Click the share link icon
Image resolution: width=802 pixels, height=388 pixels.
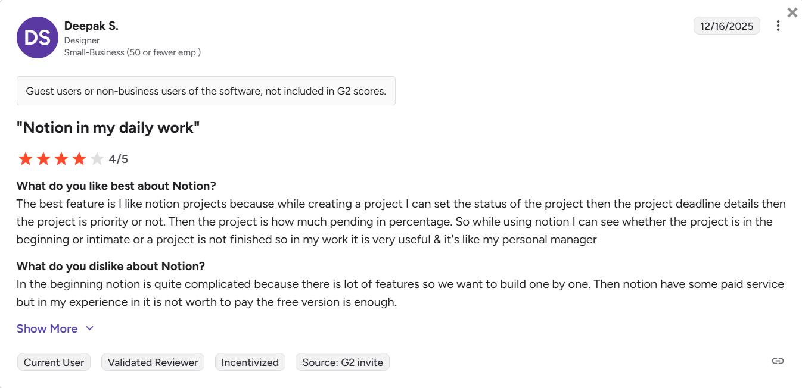pos(778,360)
